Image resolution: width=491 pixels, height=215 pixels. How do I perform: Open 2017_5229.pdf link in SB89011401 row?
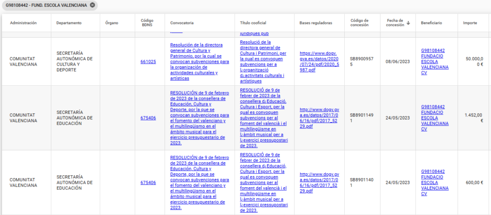tap(319, 182)
